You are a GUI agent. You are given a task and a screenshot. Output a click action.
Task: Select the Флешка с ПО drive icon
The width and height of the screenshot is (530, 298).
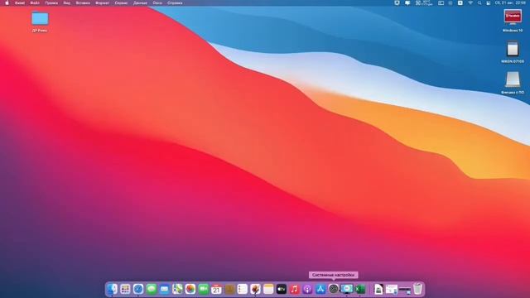pyautogui.click(x=513, y=83)
